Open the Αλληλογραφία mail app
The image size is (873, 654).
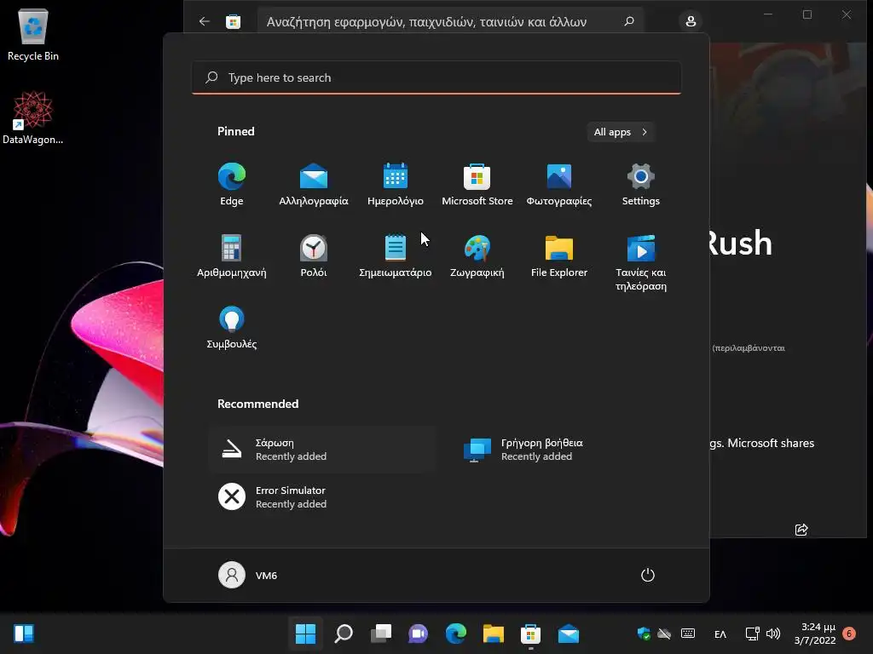(x=314, y=185)
